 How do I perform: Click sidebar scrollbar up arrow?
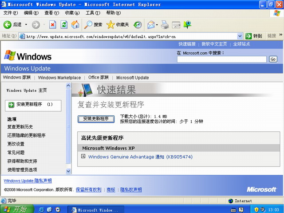tap(68, 86)
